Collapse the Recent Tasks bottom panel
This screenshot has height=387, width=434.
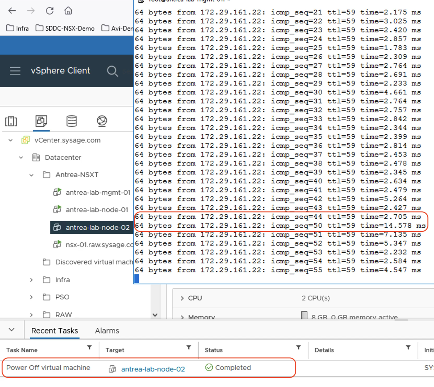coord(12,330)
